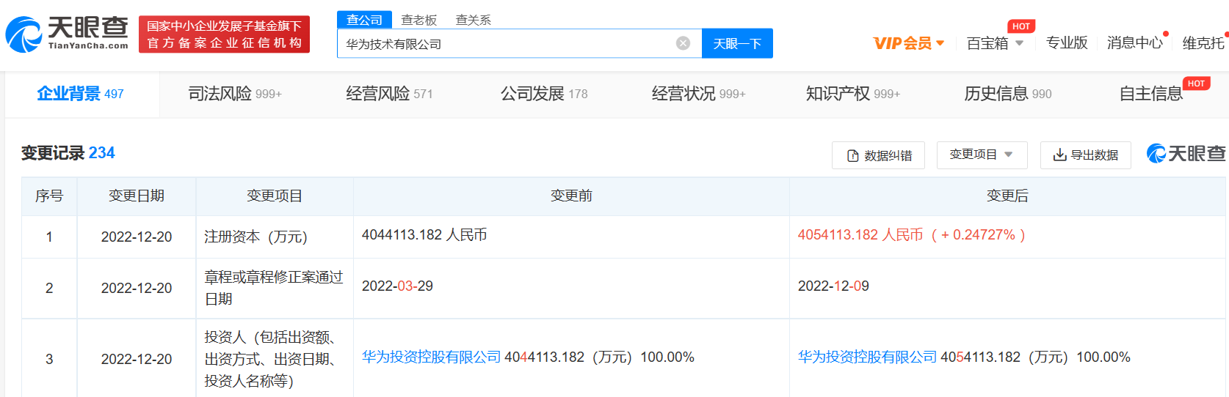Click the TianYanCha logo
1229x397 pixels.
[x=67, y=34]
